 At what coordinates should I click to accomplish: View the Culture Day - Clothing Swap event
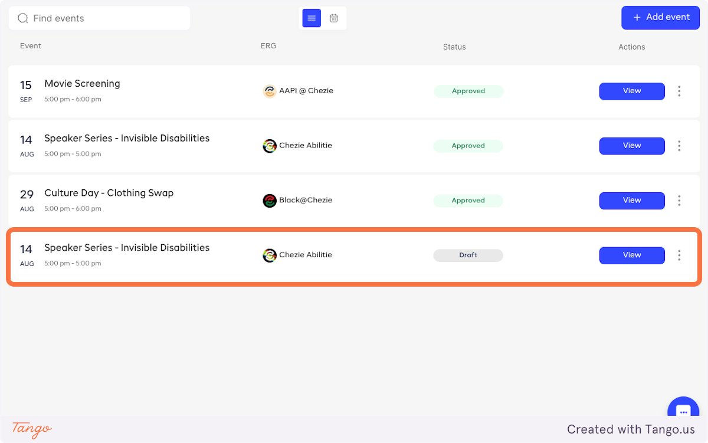click(x=631, y=201)
